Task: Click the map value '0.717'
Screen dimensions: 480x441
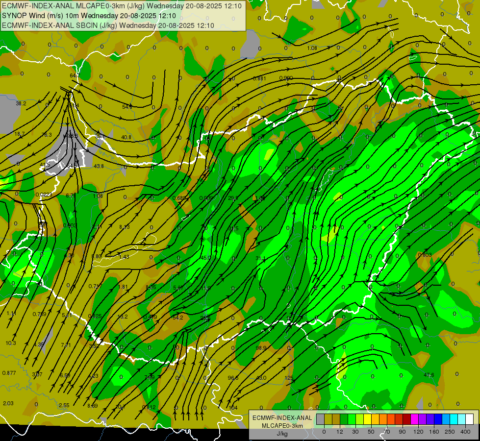Action: (x=95, y=286)
